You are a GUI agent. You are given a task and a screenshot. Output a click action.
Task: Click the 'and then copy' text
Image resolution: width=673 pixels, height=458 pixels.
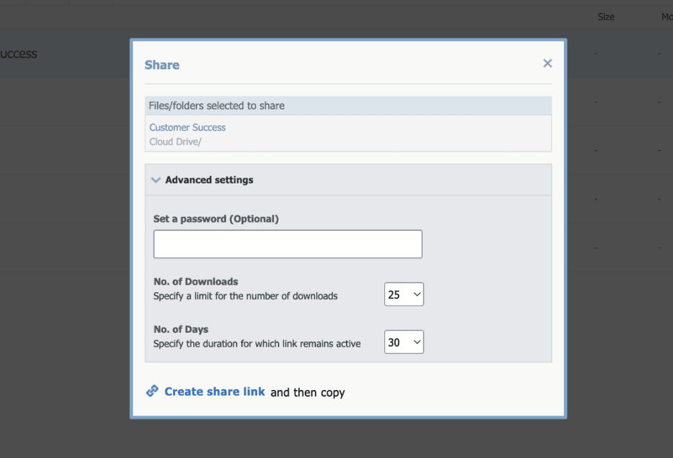[x=308, y=393]
